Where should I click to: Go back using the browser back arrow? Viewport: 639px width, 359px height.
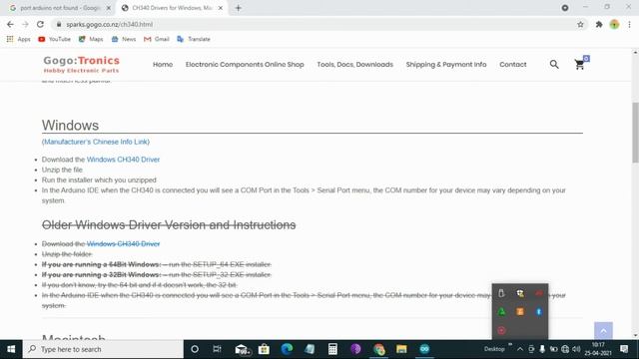[10, 24]
